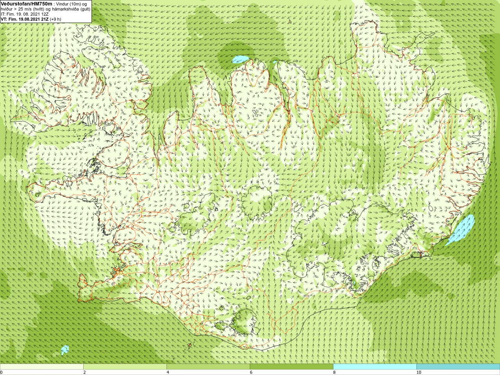Click the medium green 4–6 m/s legend swatch
This screenshot has width=500, height=375.
pos(208,367)
